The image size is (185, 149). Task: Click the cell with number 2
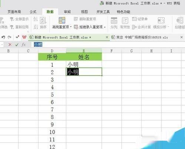click(52, 72)
